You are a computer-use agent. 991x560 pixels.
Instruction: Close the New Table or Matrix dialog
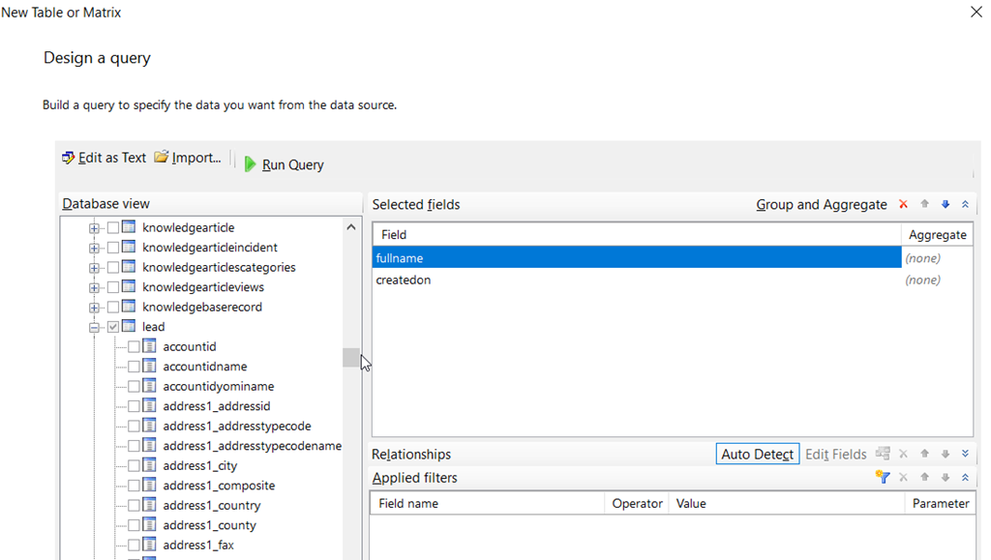pos(976,12)
